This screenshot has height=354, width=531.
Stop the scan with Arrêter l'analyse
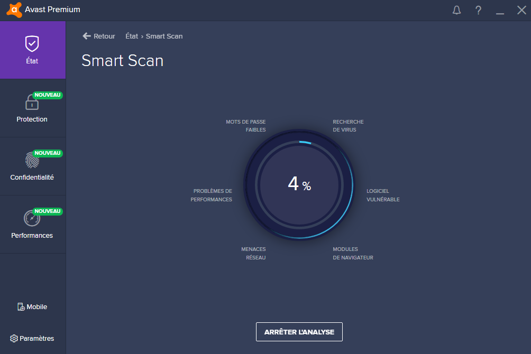(x=299, y=332)
